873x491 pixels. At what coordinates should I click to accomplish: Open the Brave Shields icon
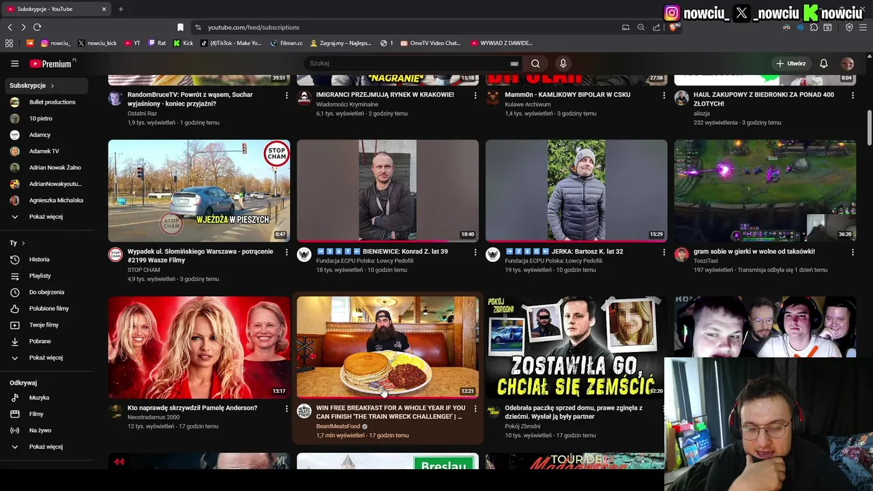click(672, 27)
